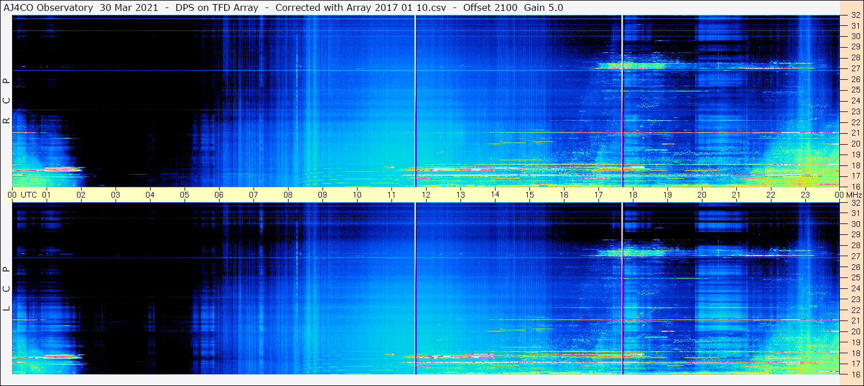Select hour 12 on the UTC axis

426,195
